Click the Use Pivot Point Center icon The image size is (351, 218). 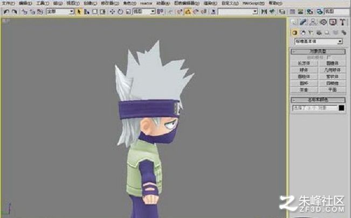(160, 11)
